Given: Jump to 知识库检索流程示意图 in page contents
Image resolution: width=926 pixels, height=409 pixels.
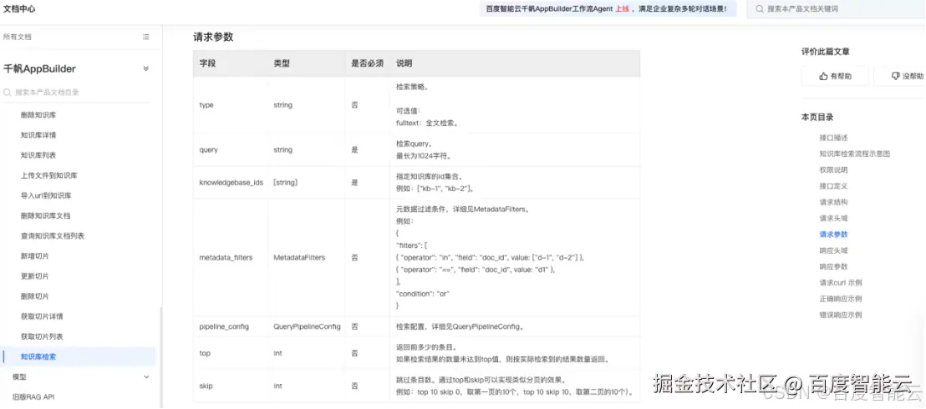Looking at the screenshot, I should (x=854, y=154).
